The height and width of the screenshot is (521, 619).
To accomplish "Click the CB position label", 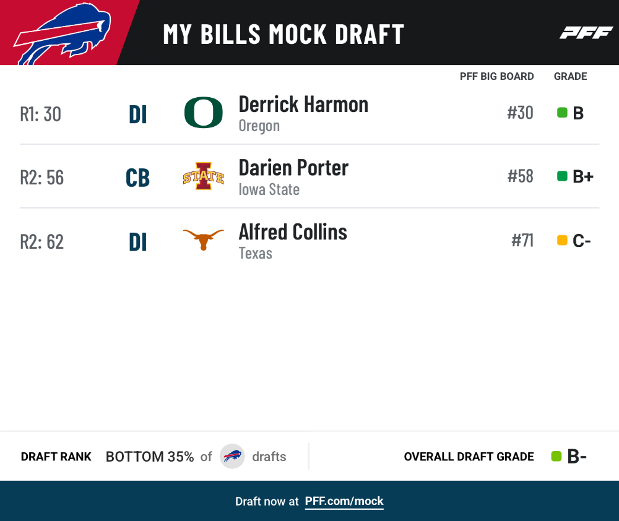I will tap(138, 178).
